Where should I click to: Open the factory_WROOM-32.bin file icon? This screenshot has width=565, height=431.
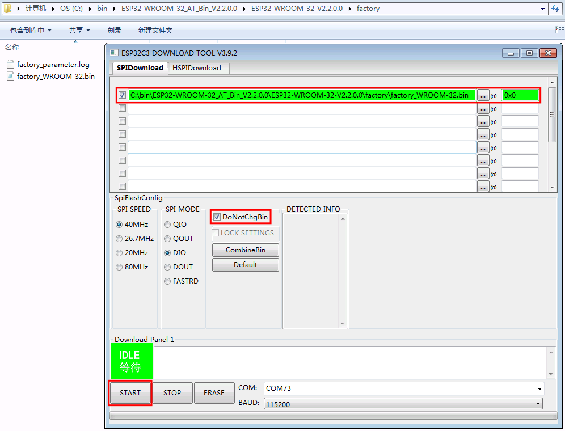click(x=9, y=75)
